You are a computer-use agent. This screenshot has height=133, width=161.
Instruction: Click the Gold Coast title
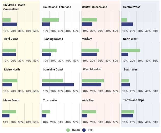pyautogui.click(x=11, y=39)
